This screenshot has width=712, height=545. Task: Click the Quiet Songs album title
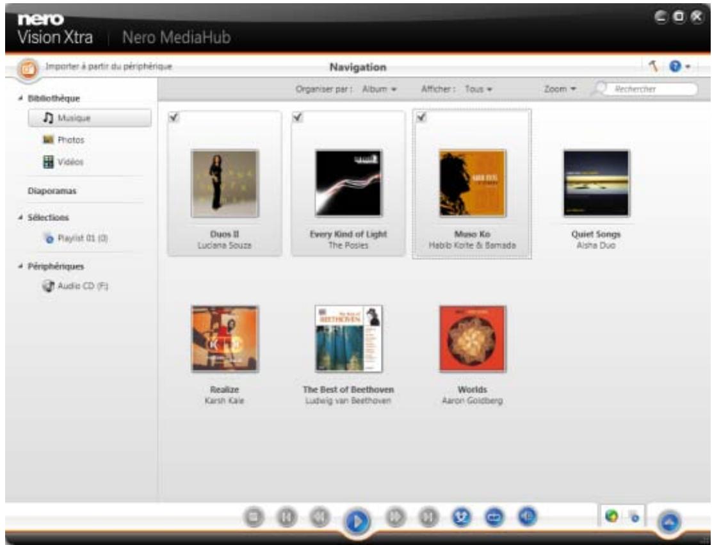point(595,234)
